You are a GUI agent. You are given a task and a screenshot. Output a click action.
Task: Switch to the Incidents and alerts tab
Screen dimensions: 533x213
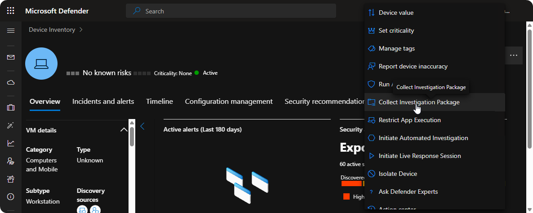tap(103, 102)
